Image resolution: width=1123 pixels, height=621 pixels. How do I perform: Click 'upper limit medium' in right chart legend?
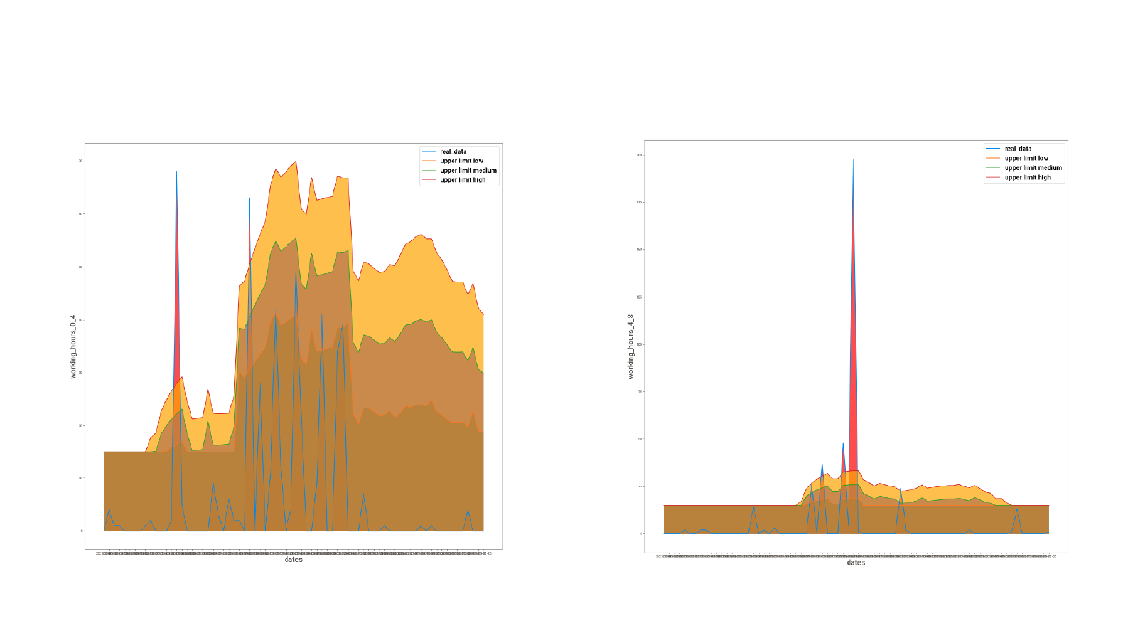point(1033,168)
